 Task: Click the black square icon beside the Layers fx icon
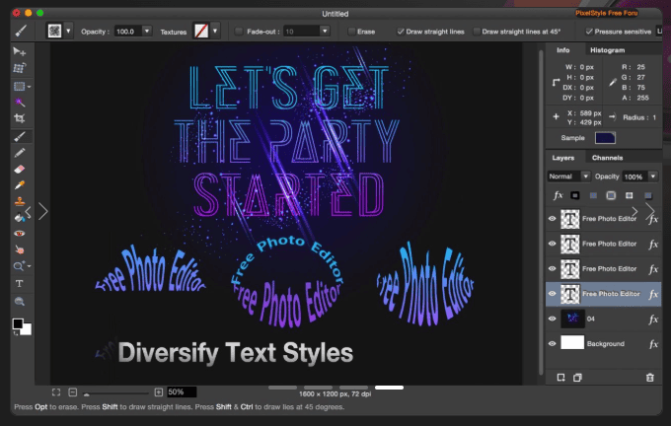click(574, 195)
